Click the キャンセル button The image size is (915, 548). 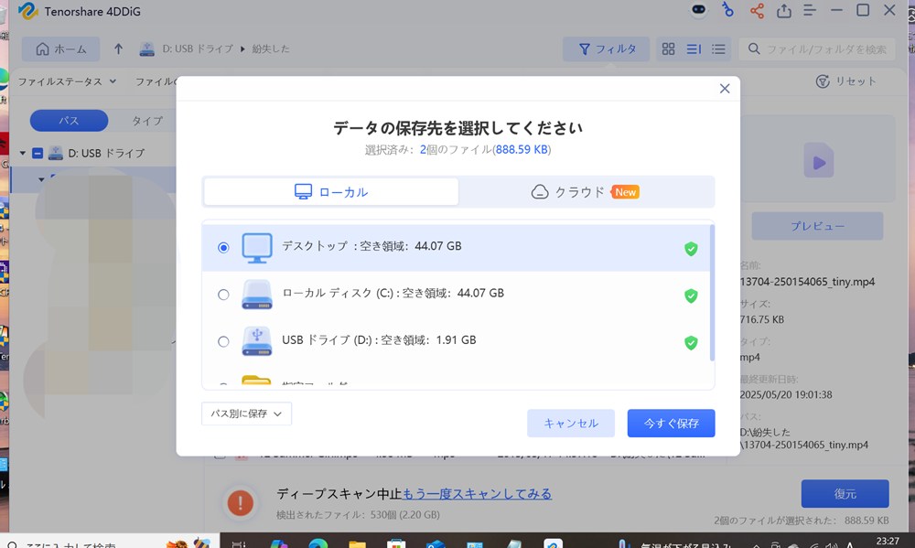(571, 424)
